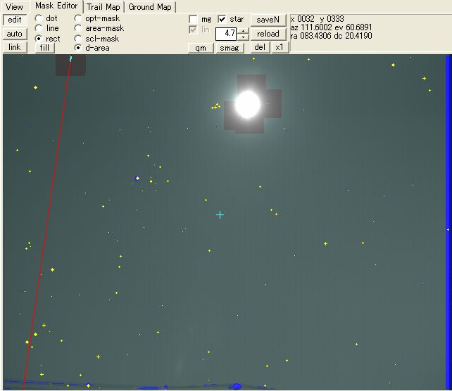Switch to the View tab
The image size is (452, 391).
tap(14, 7)
